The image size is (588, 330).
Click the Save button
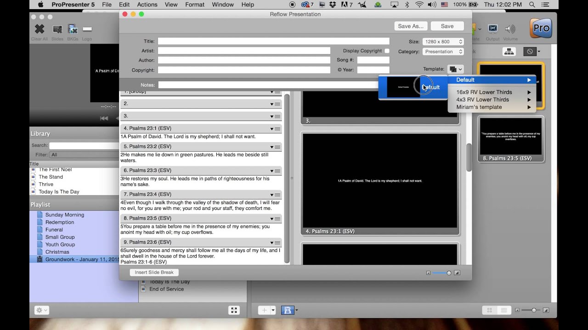[x=447, y=26]
